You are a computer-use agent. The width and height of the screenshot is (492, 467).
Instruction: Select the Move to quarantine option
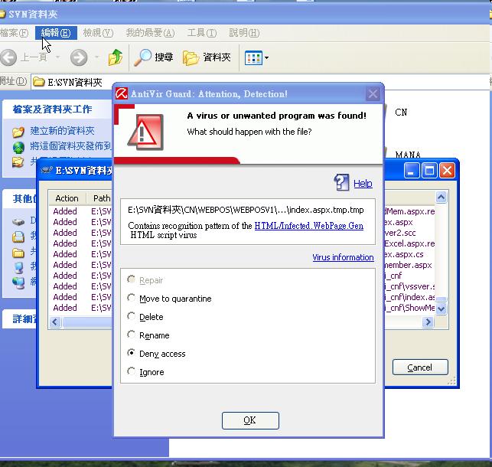click(x=132, y=299)
